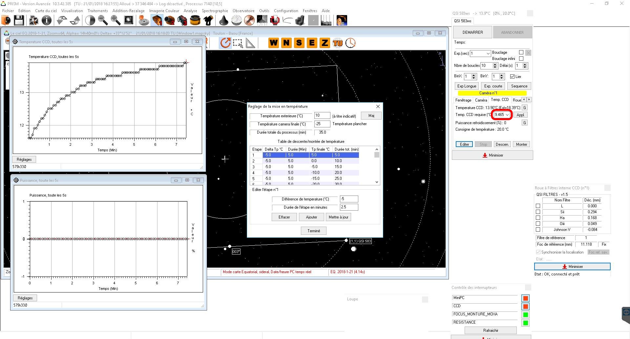Open the Exp.(sec) exposure dropdown
The image size is (630, 339).
[x=488, y=53]
